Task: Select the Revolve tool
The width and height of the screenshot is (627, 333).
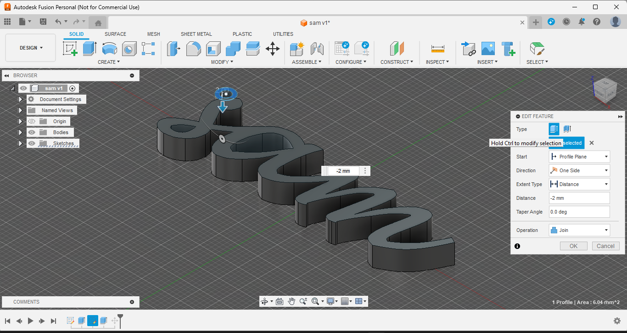Action: (x=109, y=48)
